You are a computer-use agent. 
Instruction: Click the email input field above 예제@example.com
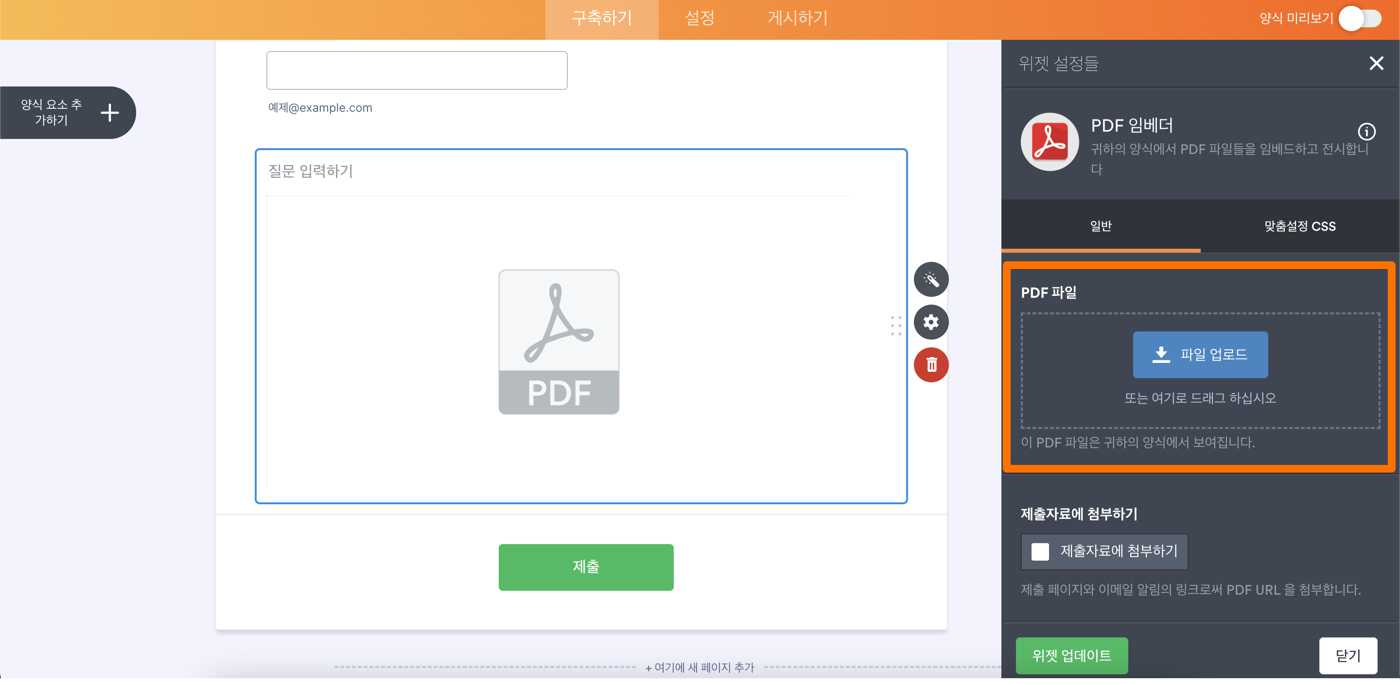pos(416,70)
